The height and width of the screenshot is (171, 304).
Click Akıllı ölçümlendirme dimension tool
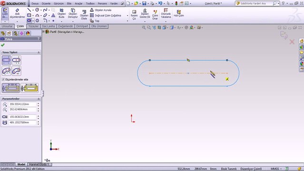[x=17, y=13]
